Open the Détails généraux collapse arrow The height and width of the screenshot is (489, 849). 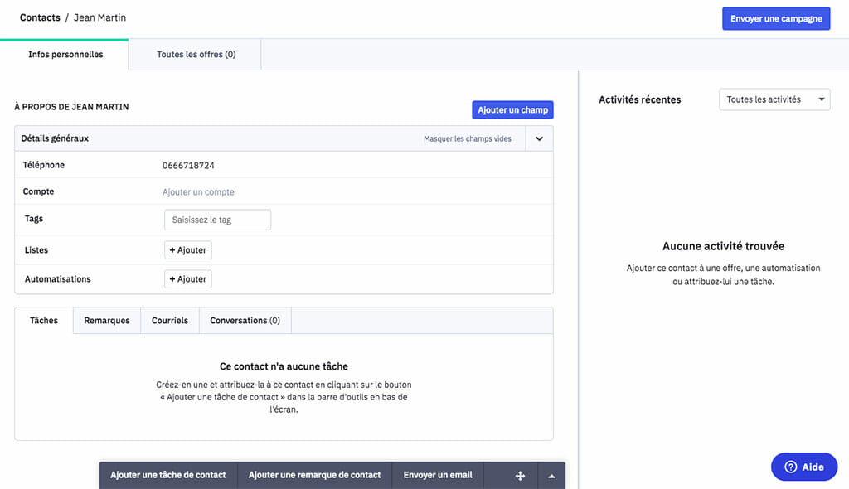(538, 138)
